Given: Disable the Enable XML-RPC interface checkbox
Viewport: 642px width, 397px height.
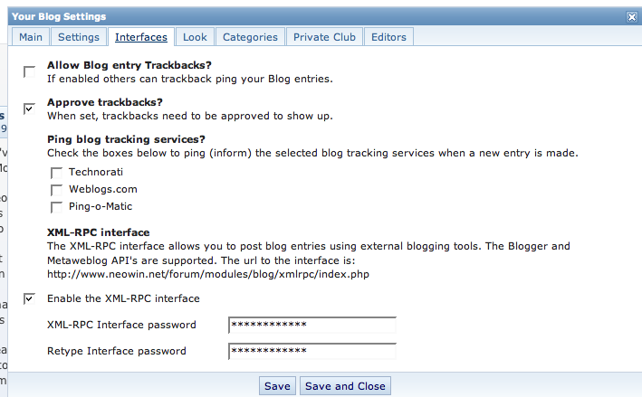Looking at the screenshot, I should coord(30,298).
